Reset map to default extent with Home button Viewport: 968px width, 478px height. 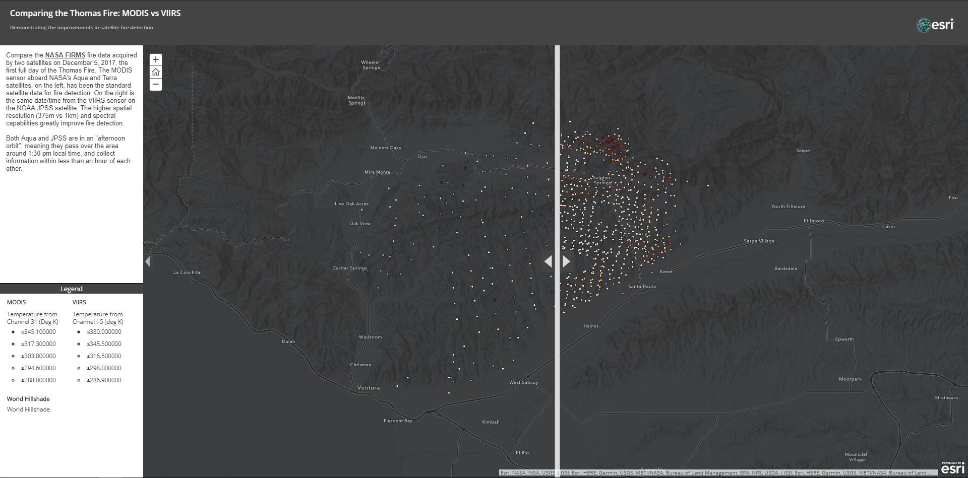point(156,72)
